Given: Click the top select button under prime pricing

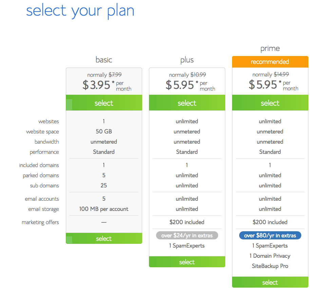Looking at the screenshot, I should tap(270, 103).
